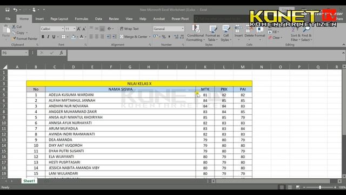Apply Percent Style format
346x195 pixels.
point(164,37)
